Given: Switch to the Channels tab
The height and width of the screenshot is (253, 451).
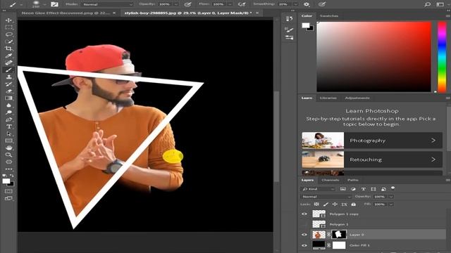Looking at the screenshot, I should tap(330, 180).
